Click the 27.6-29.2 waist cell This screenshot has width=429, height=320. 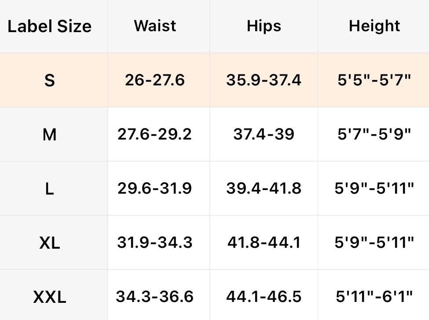155,134
